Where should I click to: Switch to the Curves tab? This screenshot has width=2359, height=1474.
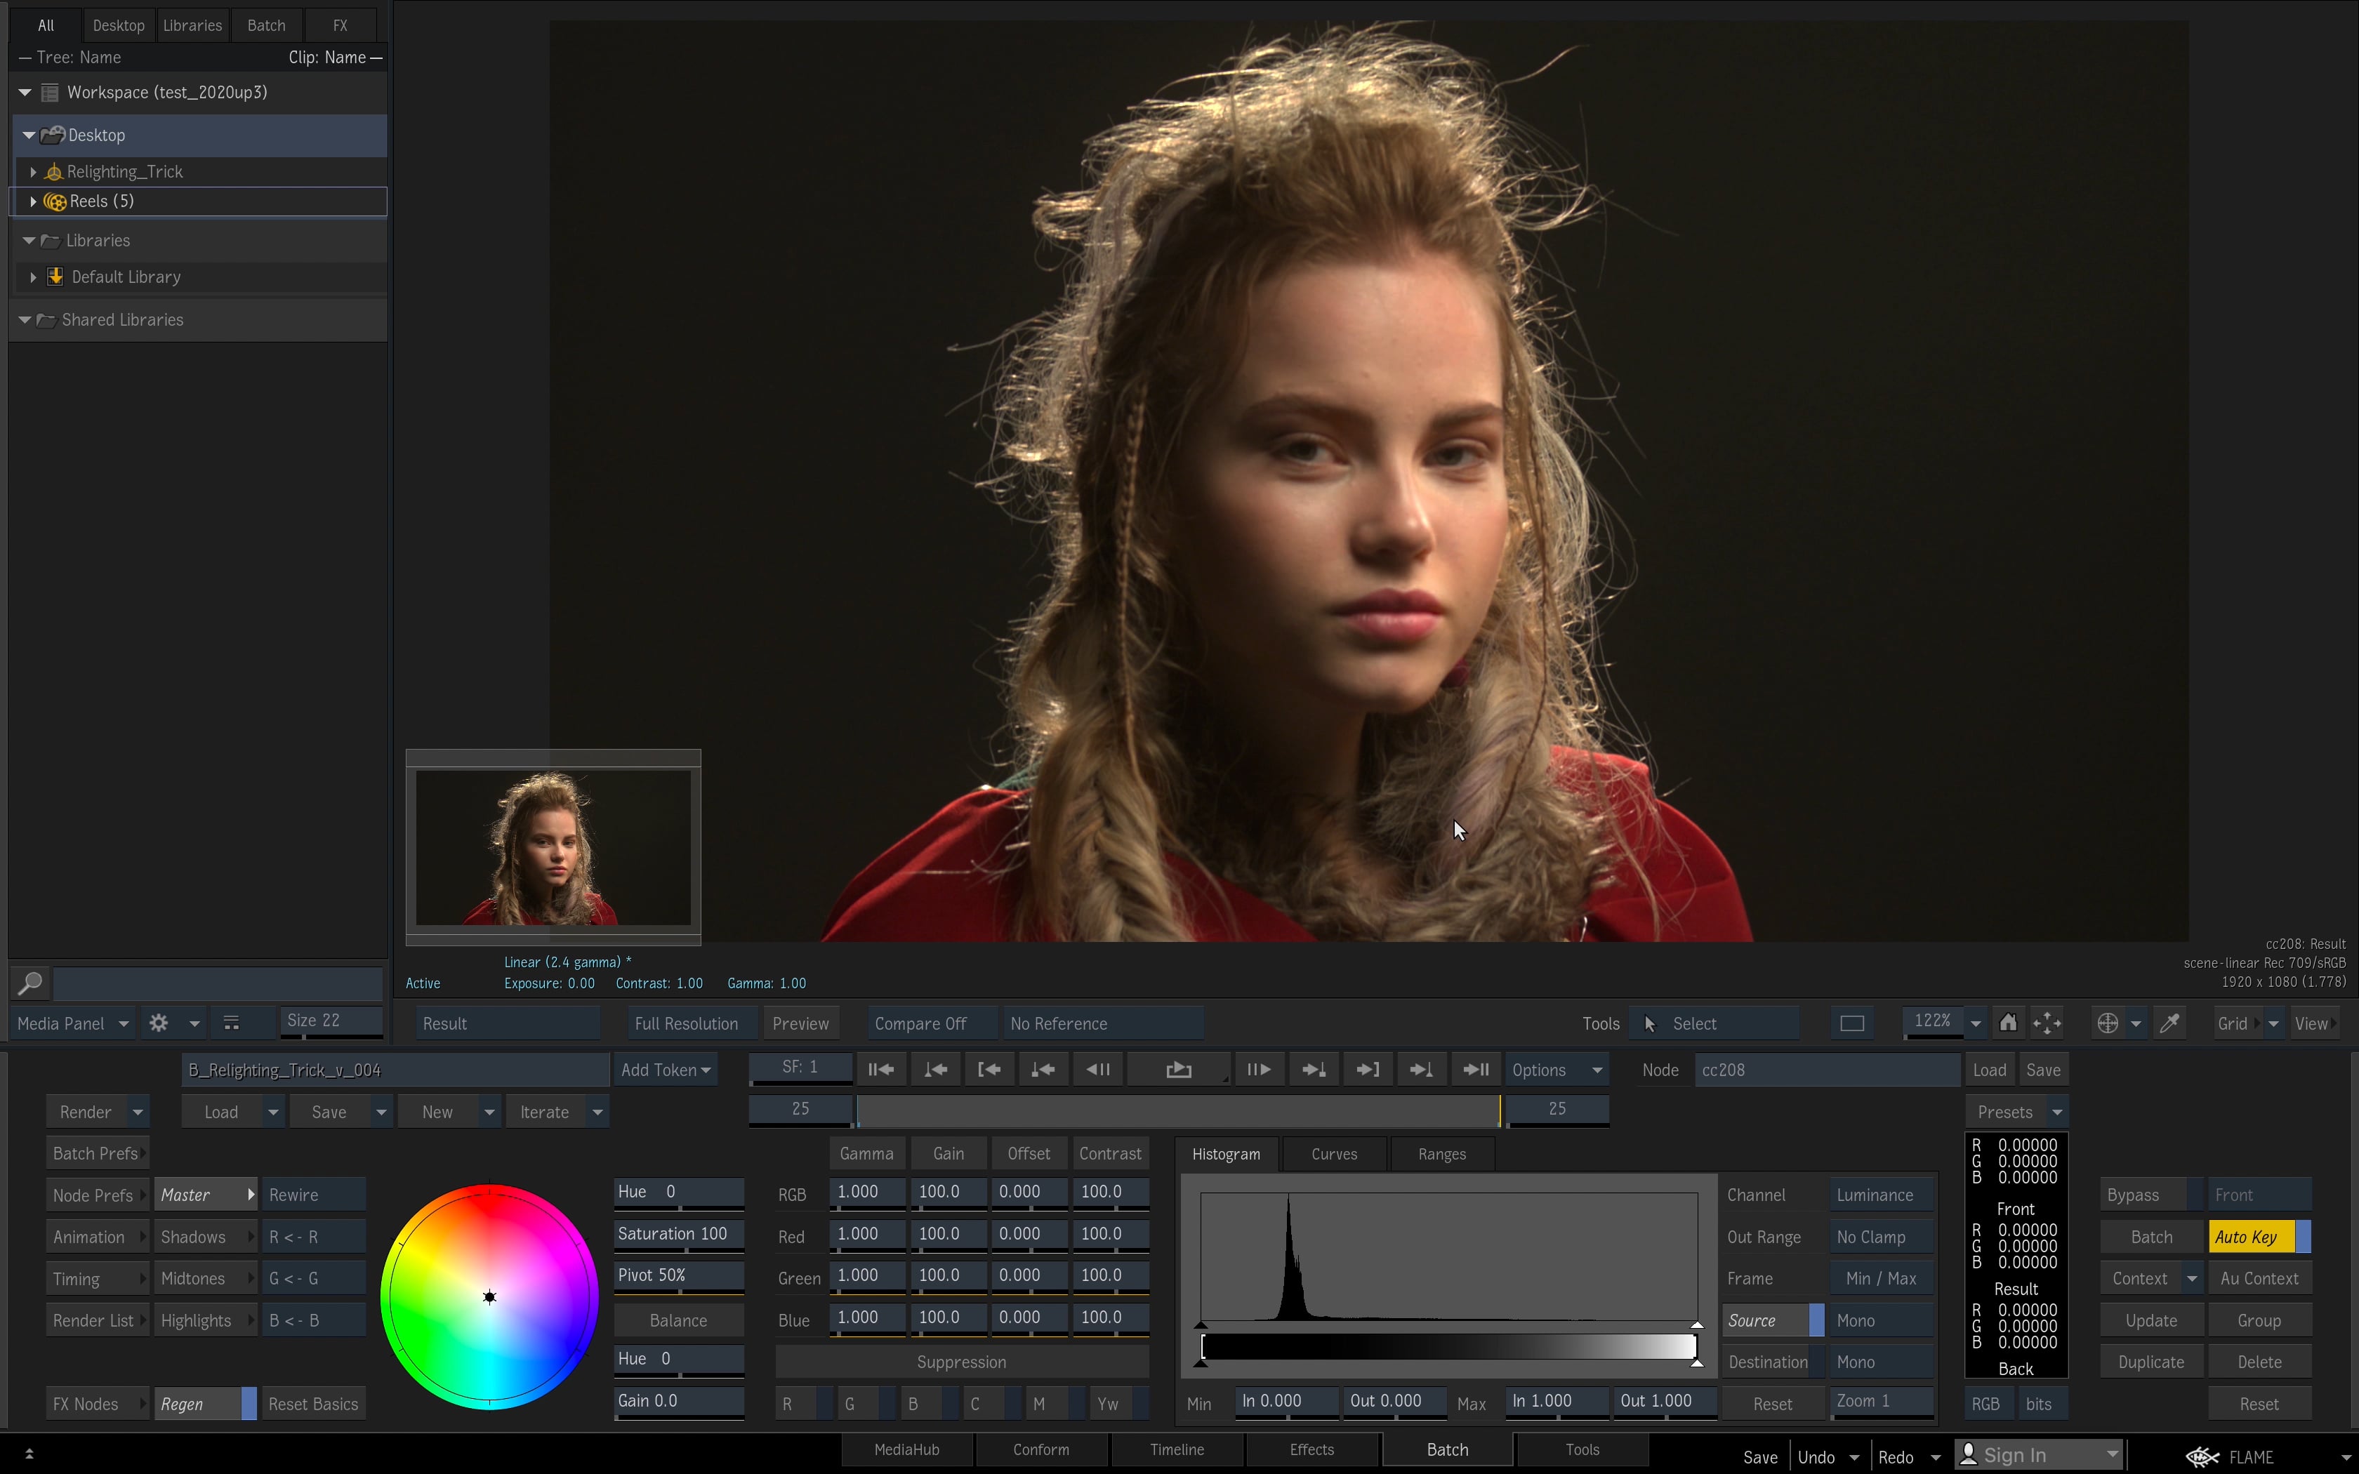1333,1153
